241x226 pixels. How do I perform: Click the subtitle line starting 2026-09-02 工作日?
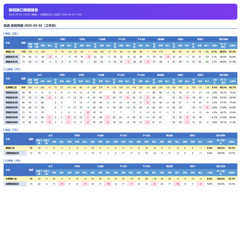tap(45, 14)
